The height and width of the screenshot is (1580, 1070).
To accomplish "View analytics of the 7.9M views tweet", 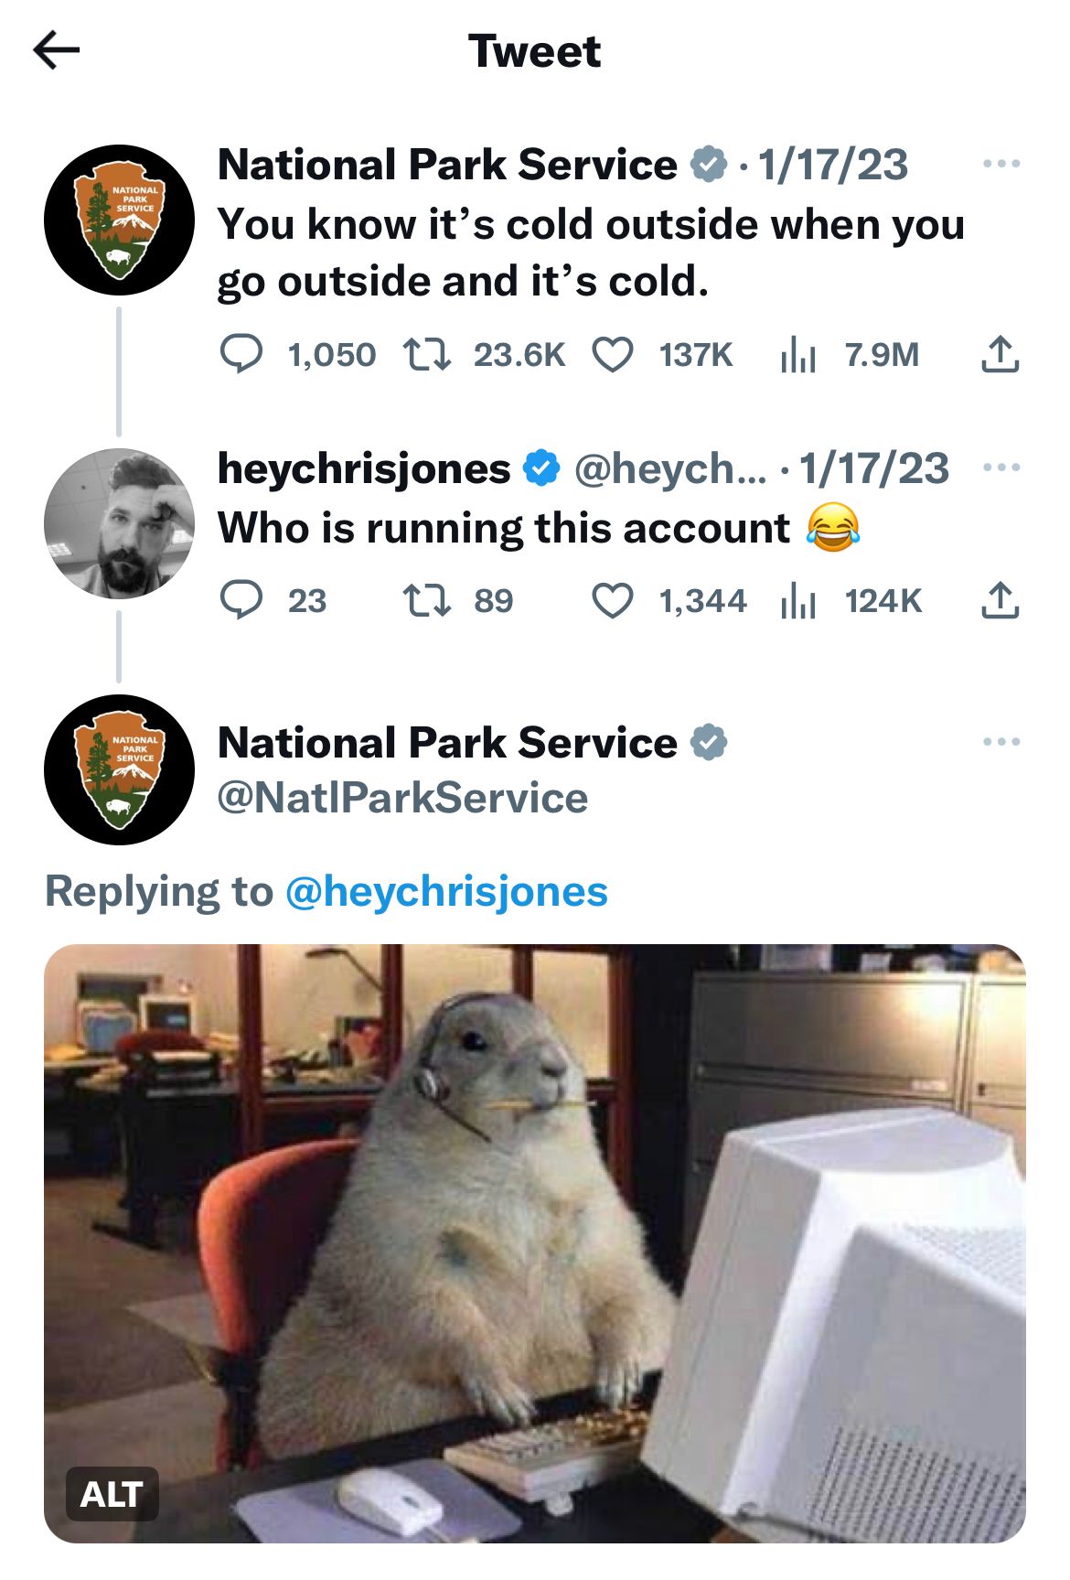I will pyautogui.click(x=798, y=354).
